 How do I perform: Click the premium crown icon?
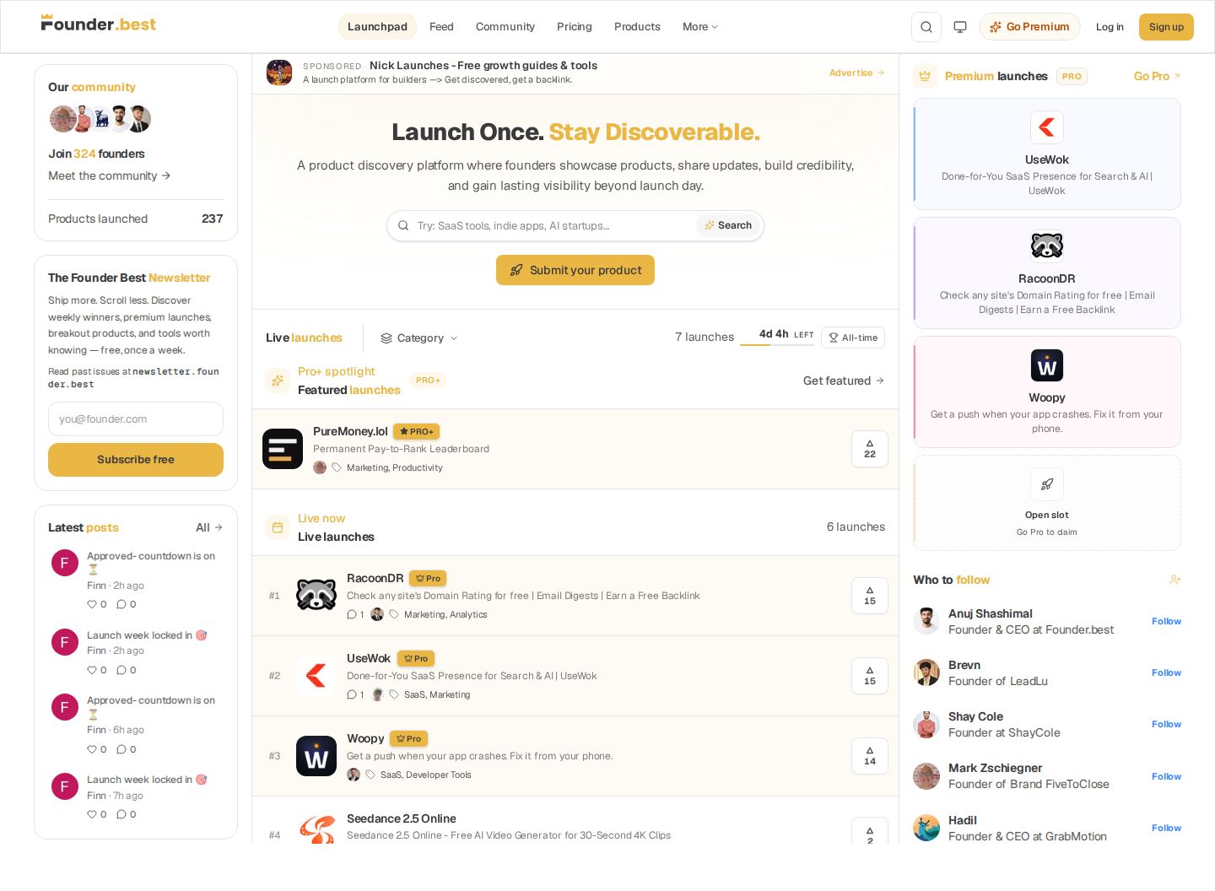(925, 76)
